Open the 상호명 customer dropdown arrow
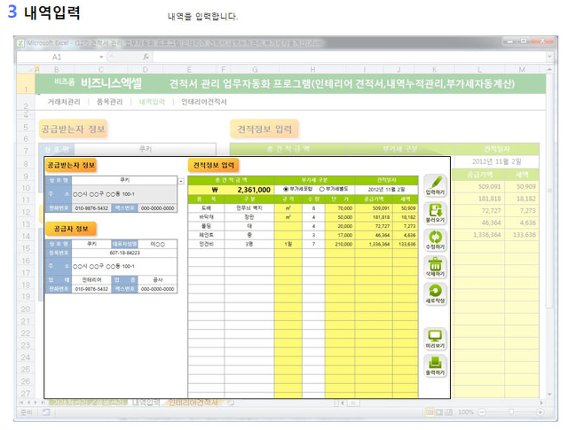 (181, 182)
